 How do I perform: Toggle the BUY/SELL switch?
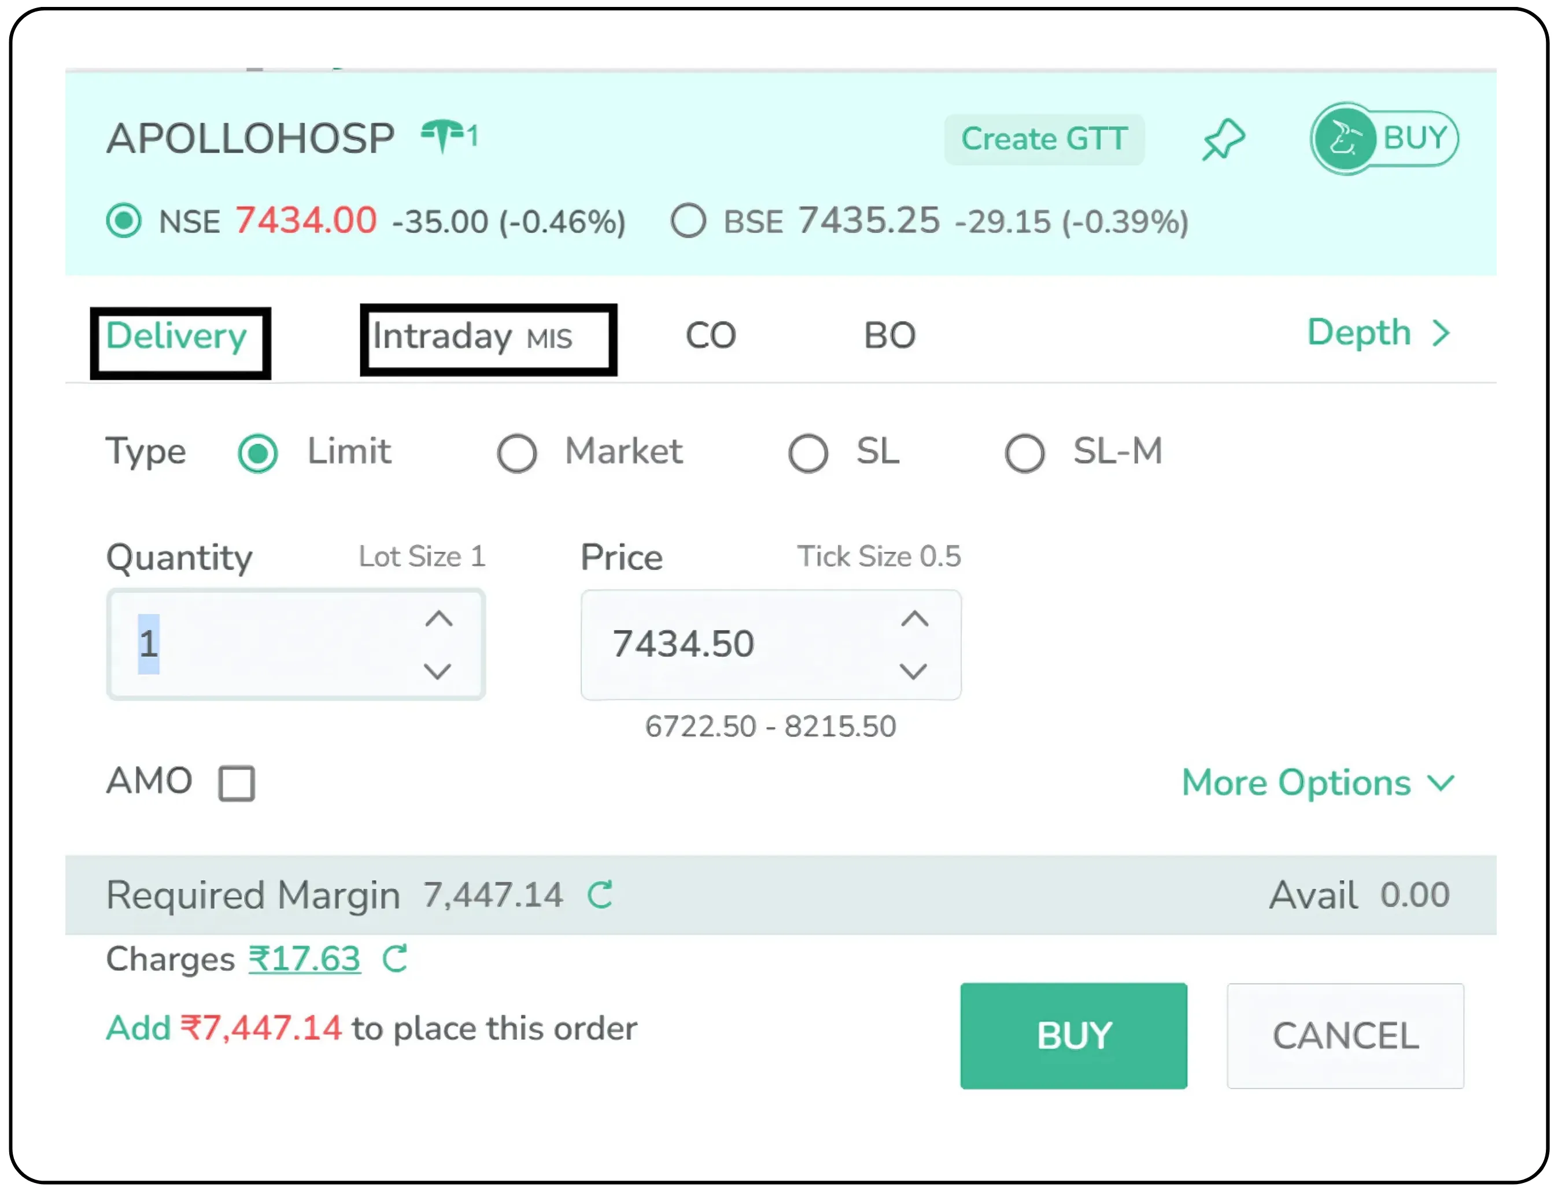(x=1383, y=138)
